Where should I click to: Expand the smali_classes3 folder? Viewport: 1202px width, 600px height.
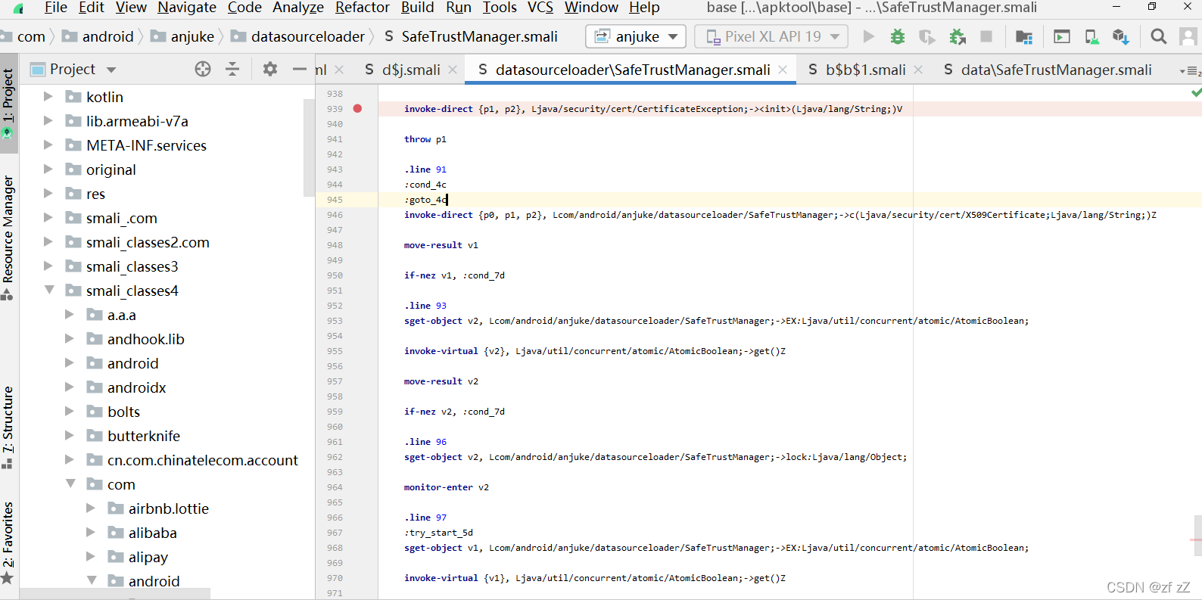coord(48,266)
